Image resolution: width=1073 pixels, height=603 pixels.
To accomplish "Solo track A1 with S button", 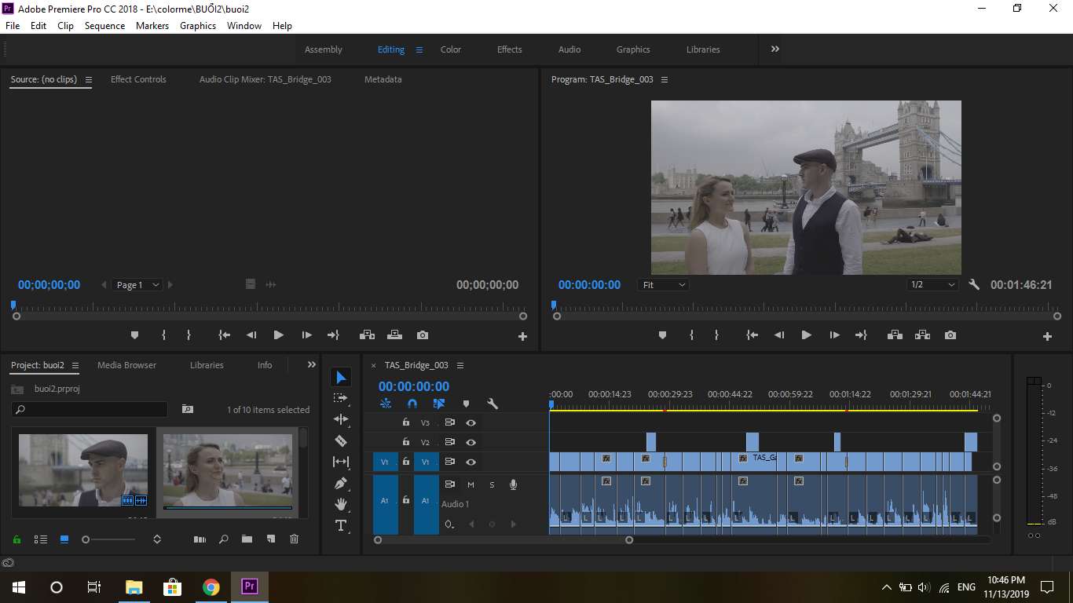I will coord(492,484).
